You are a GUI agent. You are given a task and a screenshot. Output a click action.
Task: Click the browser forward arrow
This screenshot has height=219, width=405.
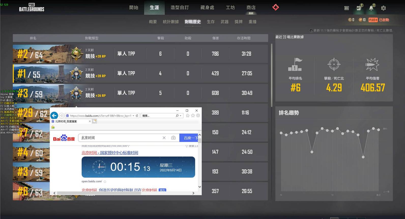[61, 115]
